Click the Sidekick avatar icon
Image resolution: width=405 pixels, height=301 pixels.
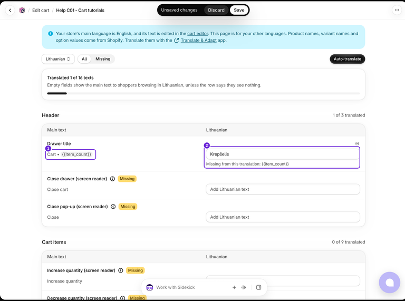(150, 287)
